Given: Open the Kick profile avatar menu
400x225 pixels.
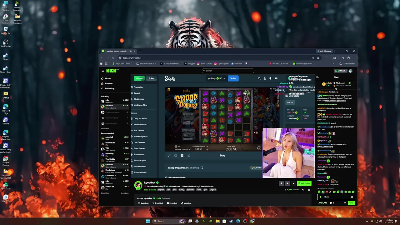Looking at the screenshot, I should 350,71.
